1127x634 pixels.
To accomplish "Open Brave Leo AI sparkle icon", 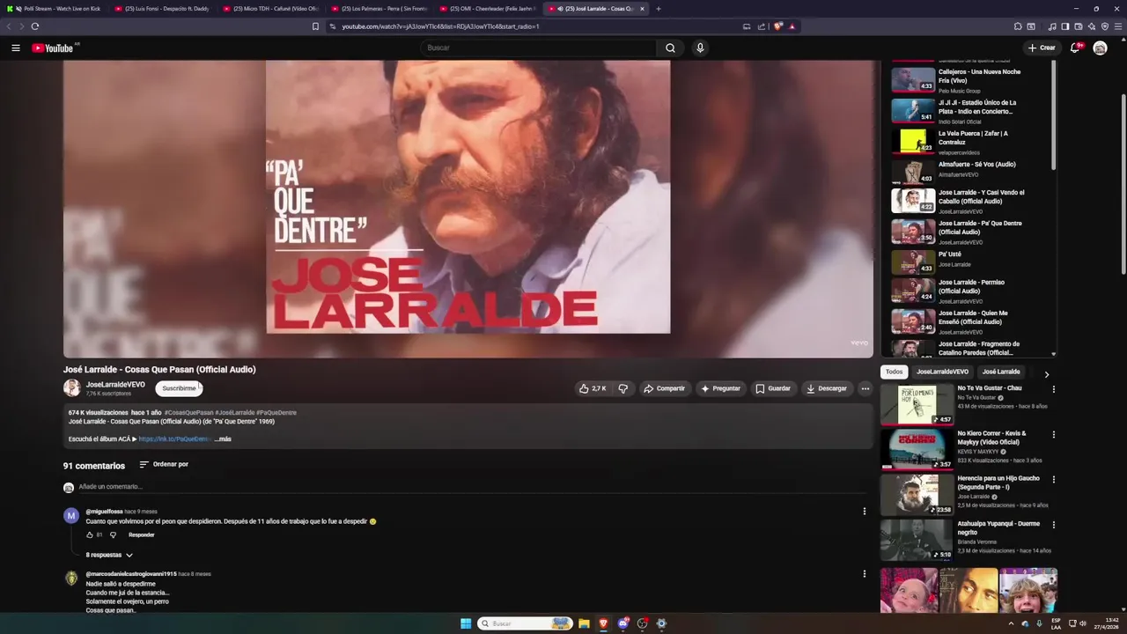I will [x=1092, y=26].
